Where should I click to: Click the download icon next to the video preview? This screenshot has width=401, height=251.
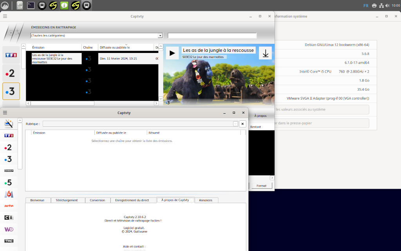point(265,53)
